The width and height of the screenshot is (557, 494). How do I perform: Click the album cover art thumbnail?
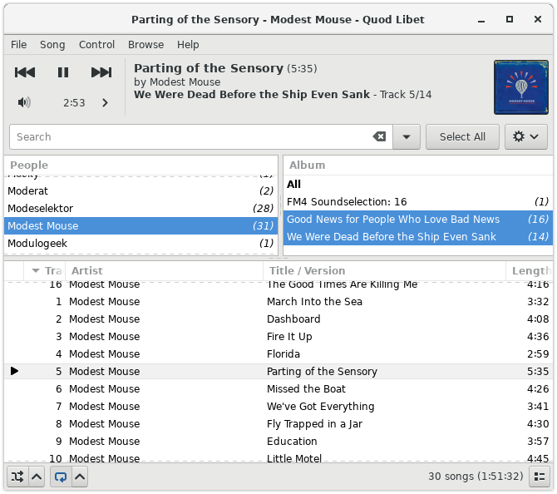point(520,87)
